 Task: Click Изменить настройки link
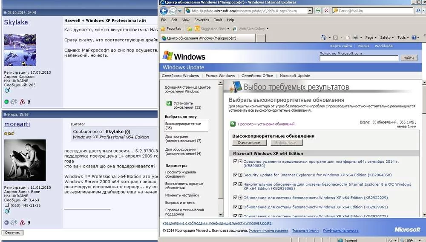pyautogui.click(x=182, y=195)
